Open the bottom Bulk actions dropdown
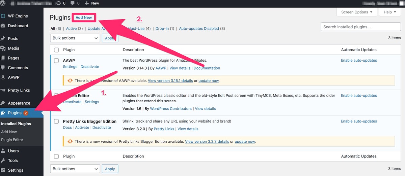405x176 pixels. point(75,169)
